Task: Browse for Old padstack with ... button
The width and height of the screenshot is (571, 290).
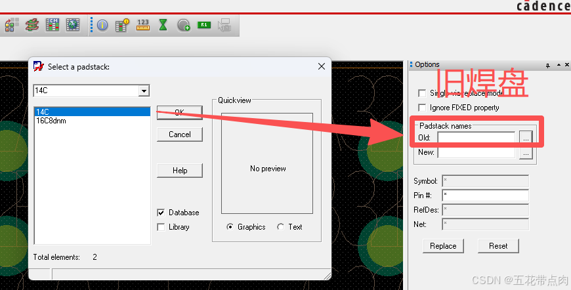Action: 526,138
